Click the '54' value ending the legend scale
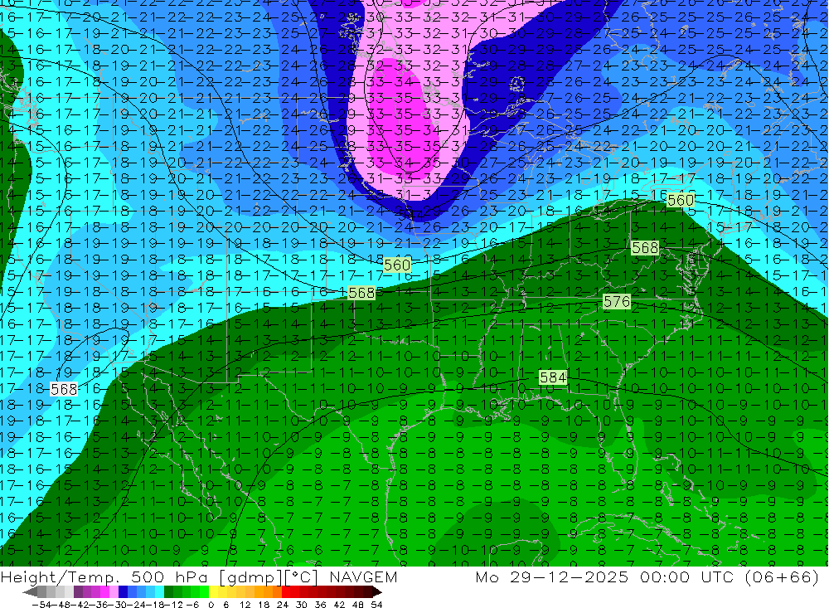The width and height of the screenshot is (829, 608). (376, 605)
